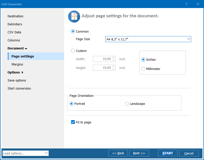Toggle the Fit to page checkbox
204x160 pixels.
coord(73,122)
